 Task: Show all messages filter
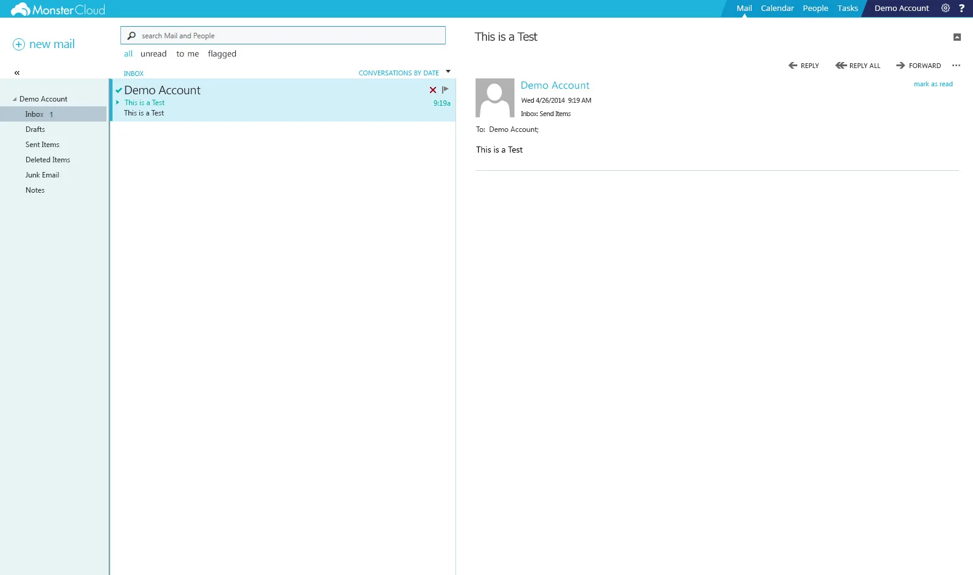(x=128, y=54)
